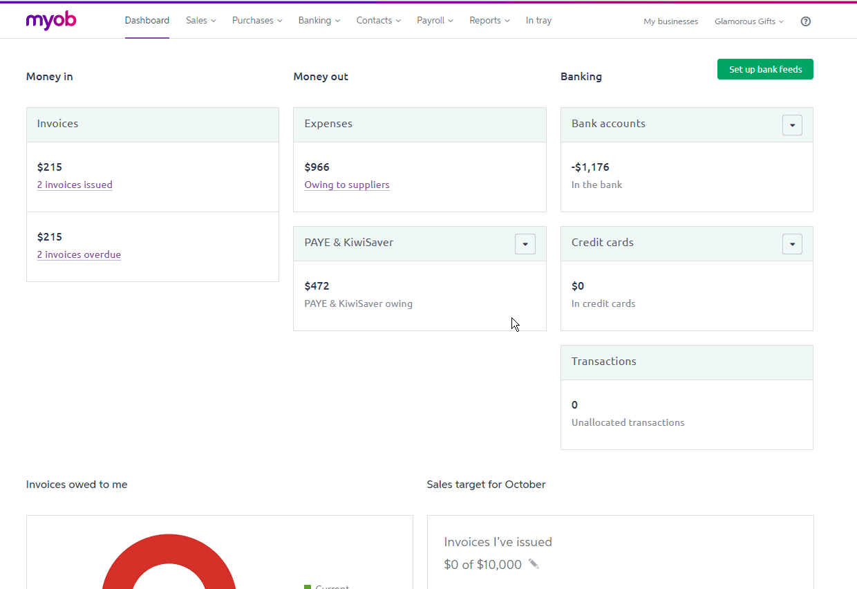View the 2 invoices overdue link

79,254
